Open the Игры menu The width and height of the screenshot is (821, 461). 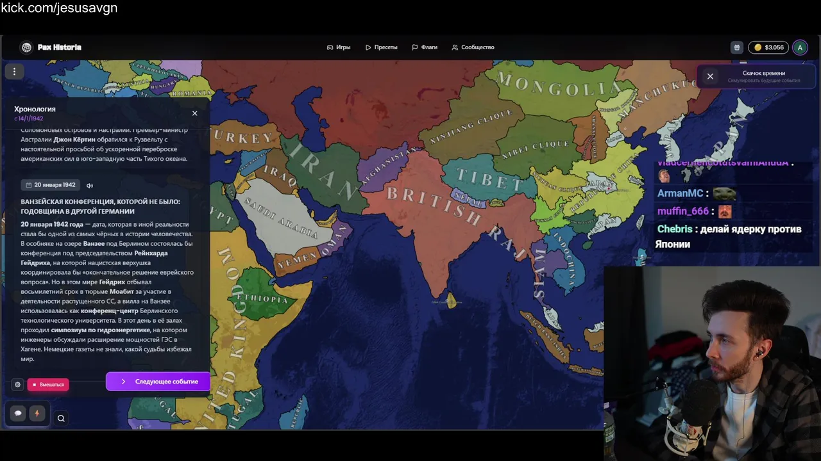(x=339, y=47)
